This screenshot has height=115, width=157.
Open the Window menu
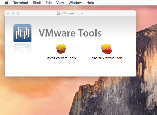[x=75, y=3]
